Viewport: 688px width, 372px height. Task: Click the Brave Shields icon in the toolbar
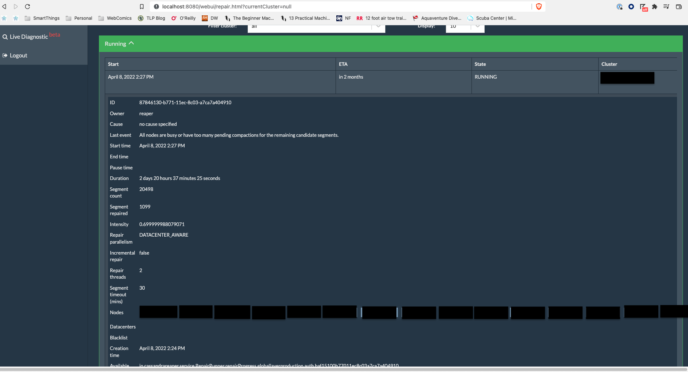538,6
